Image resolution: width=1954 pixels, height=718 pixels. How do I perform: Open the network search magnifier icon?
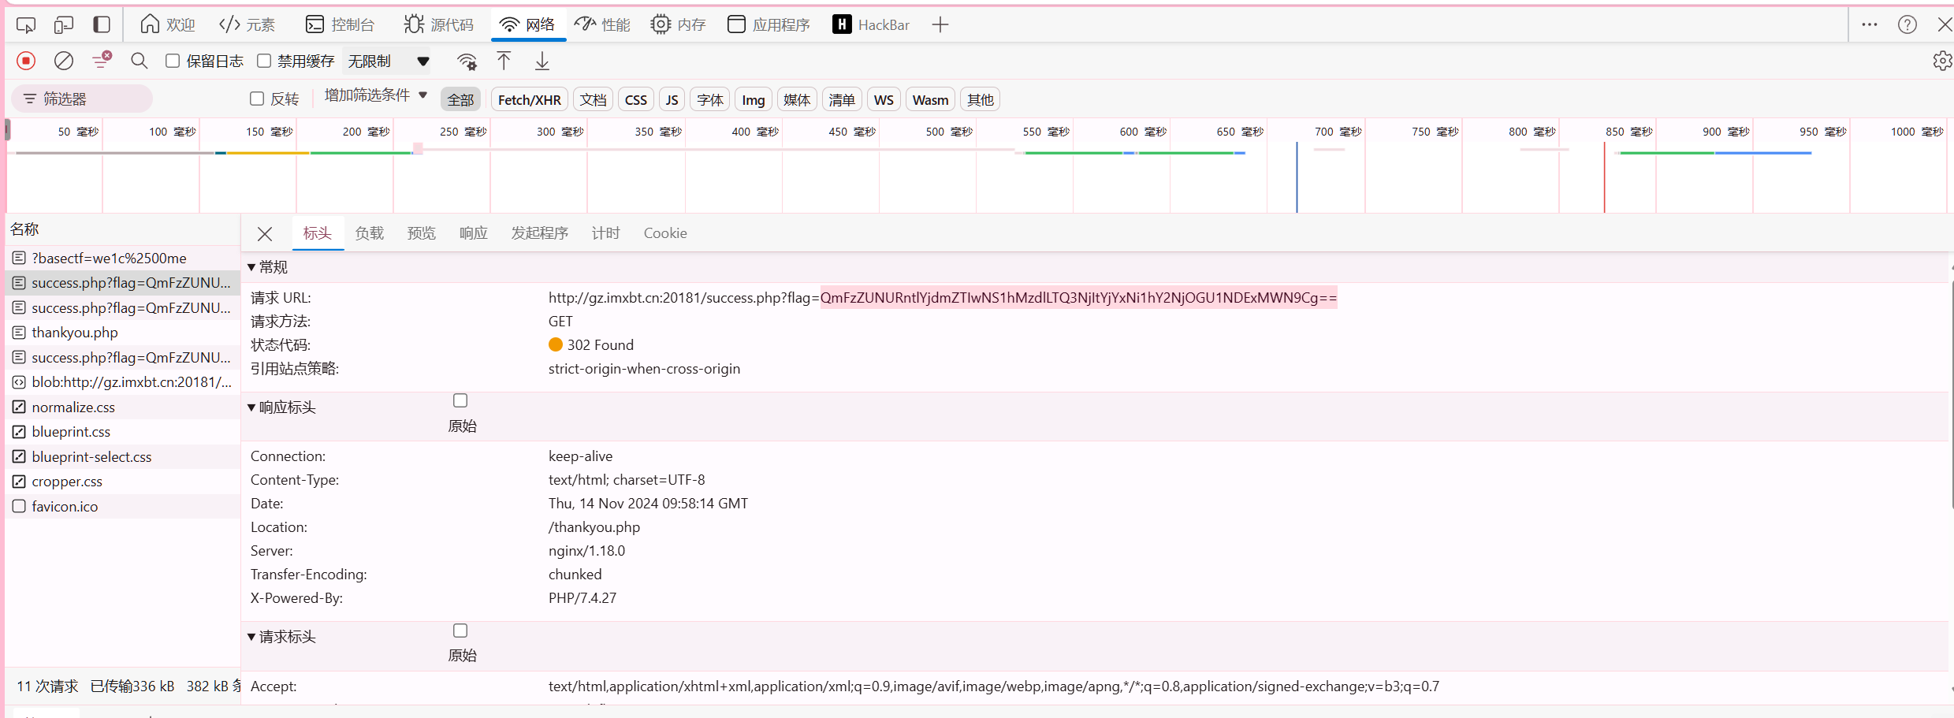click(140, 61)
